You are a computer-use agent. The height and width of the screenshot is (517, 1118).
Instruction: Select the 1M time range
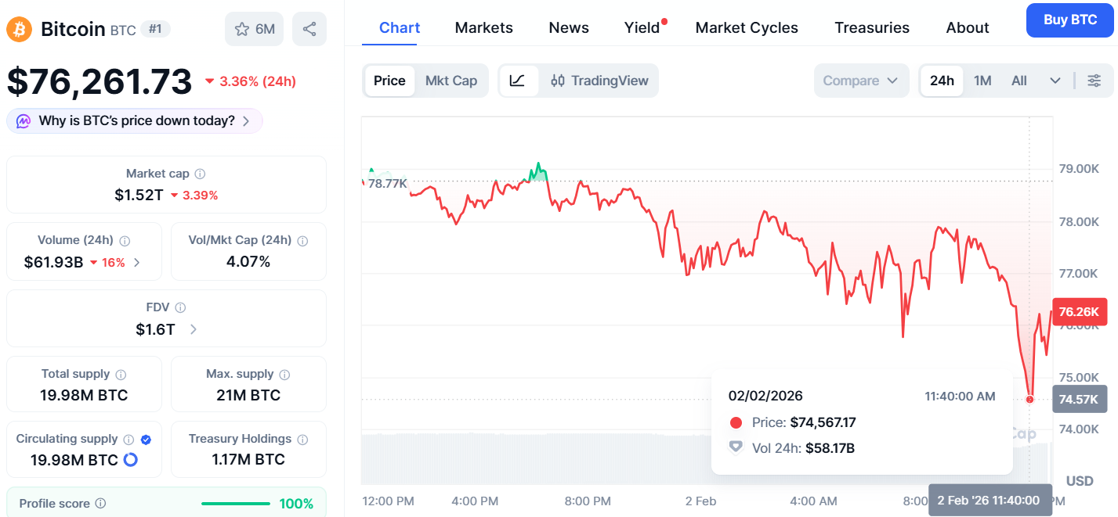click(x=982, y=81)
